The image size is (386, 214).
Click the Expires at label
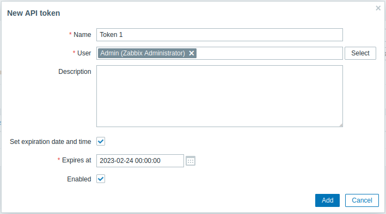pos(77,160)
